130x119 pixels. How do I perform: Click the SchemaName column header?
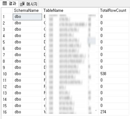coord(27,11)
